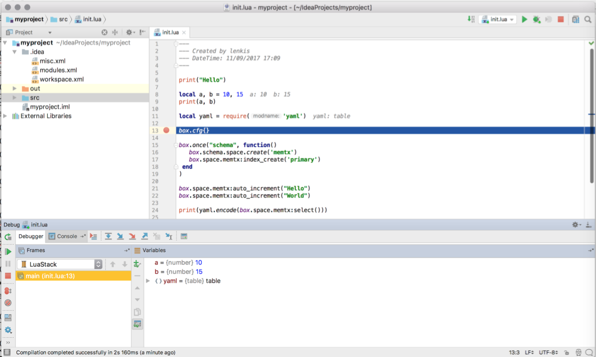Show more debug sidebar actions
This screenshot has width=596, height=357.
click(8, 342)
